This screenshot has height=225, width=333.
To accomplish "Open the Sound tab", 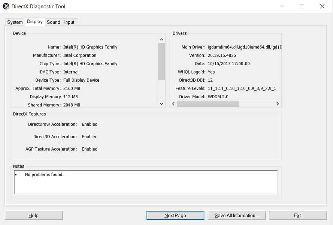I will click(53, 22).
